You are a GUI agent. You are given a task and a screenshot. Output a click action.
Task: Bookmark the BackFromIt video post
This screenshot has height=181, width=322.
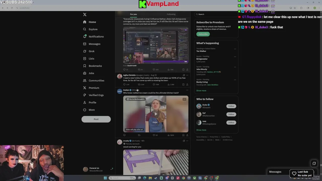tap(183, 70)
